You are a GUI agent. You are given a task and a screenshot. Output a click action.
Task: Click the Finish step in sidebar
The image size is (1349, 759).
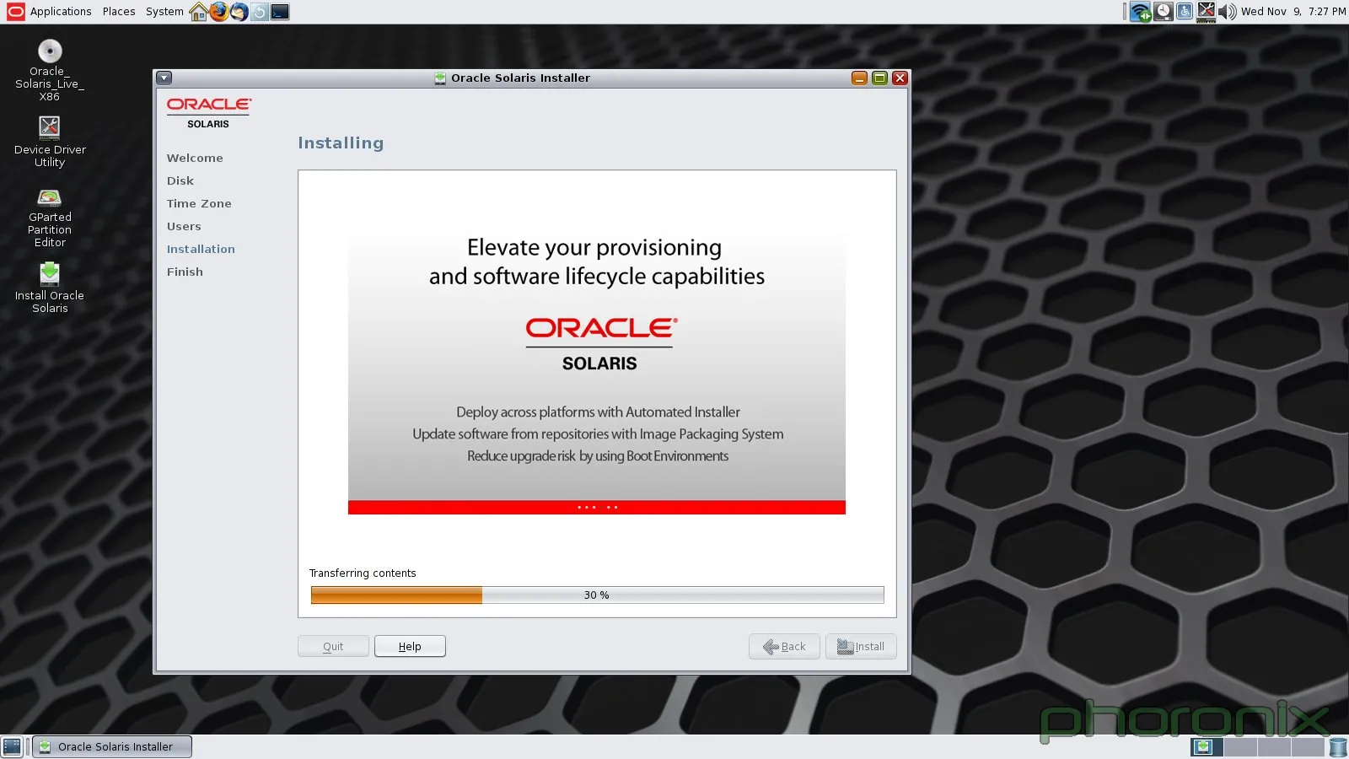(185, 272)
